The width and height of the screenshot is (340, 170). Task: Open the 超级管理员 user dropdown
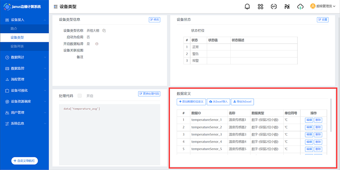(x=323, y=6)
